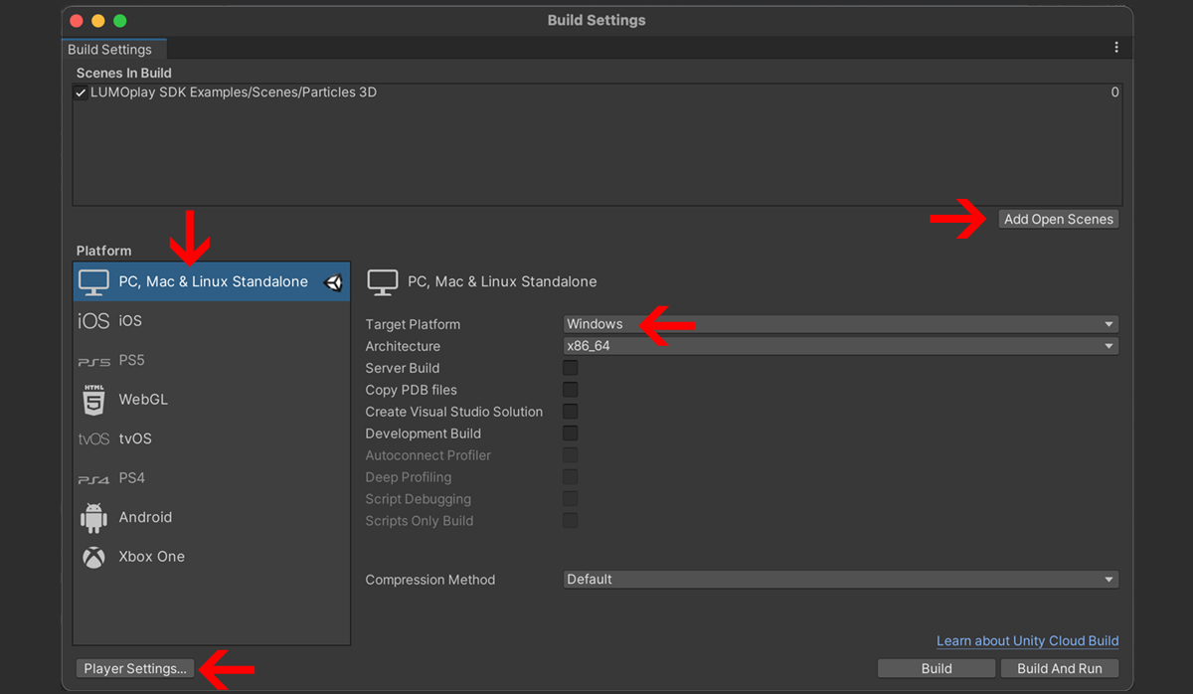Enable the Server Build checkbox

coord(571,368)
